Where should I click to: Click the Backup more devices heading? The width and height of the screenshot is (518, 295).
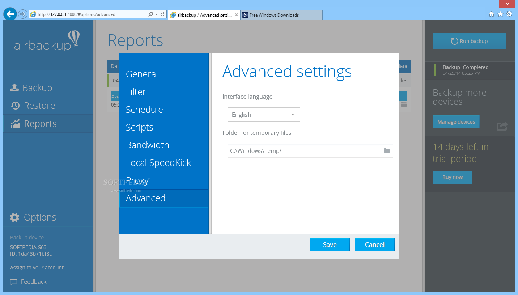coord(459,97)
